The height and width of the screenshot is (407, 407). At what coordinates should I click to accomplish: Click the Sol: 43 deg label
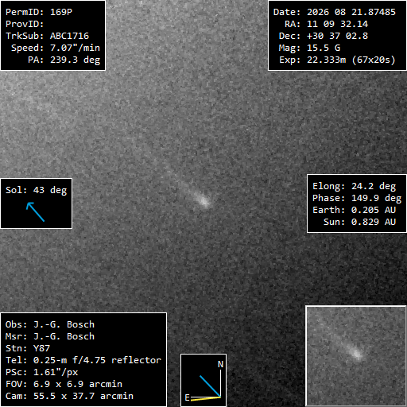click(x=37, y=190)
